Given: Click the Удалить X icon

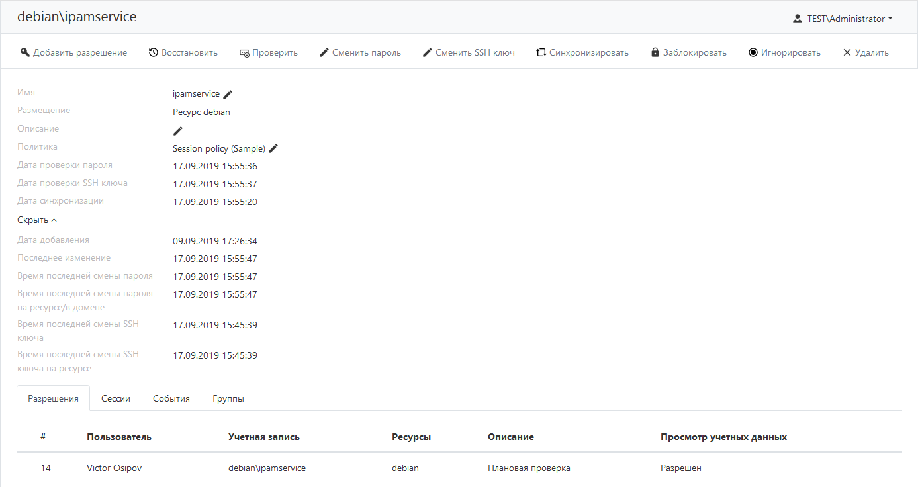Looking at the screenshot, I should pyautogui.click(x=847, y=52).
